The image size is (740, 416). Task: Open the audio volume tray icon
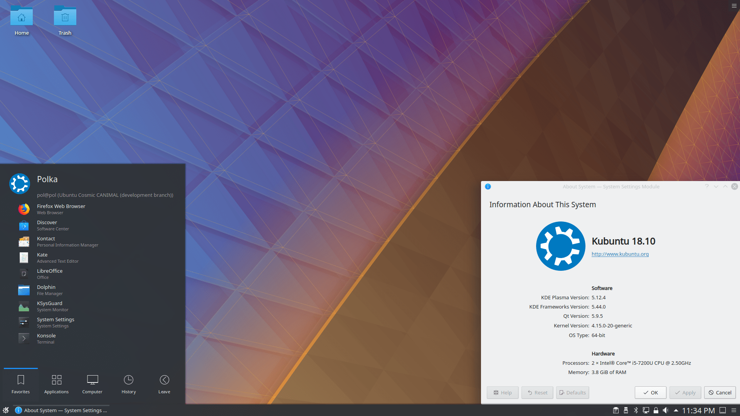tap(666, 410)
